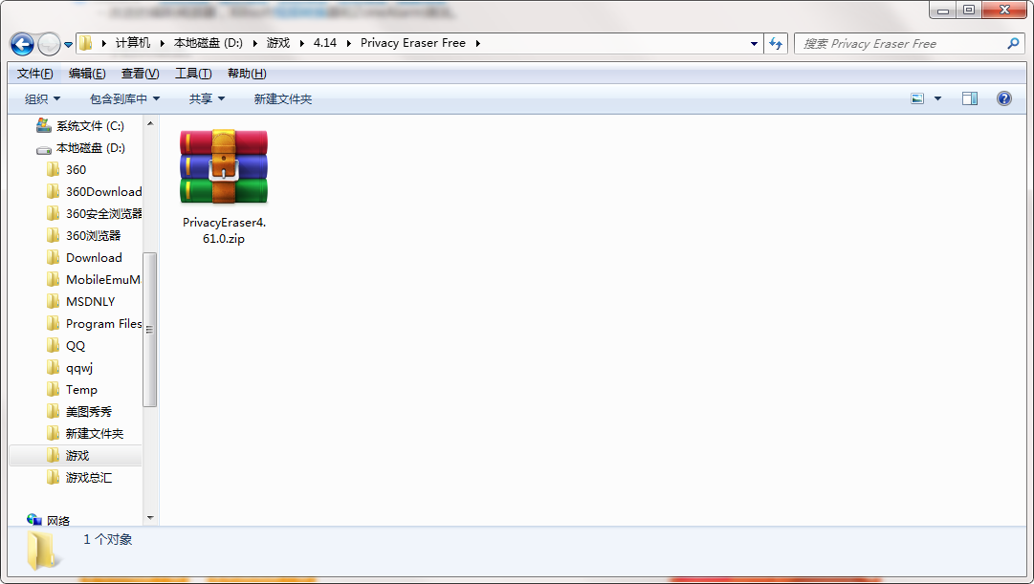Select the PrivacyEraser4.61.0.zip archive icon
This screenshot has height=584, width=1034.
(x=224, y=166)
